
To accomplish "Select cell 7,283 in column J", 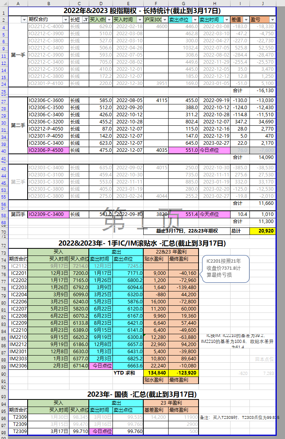I will [262, 373].
